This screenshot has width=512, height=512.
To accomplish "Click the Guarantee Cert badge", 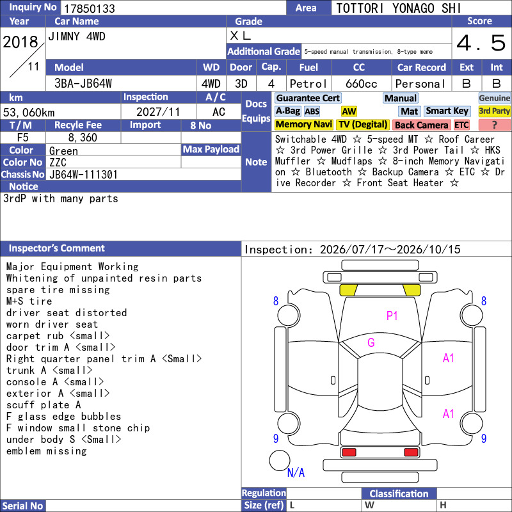I will [x=308, y=98].
